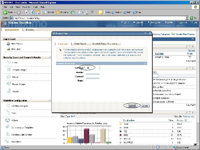The height and width of the screenshot is (150, 200).
Task: Collapse the Leased Asset section toggle
Action: [x=145, y=63]
